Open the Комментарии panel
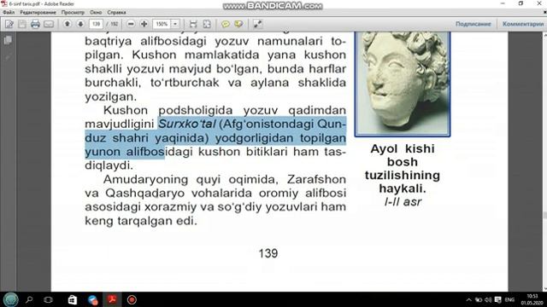 tap(523, 24)
